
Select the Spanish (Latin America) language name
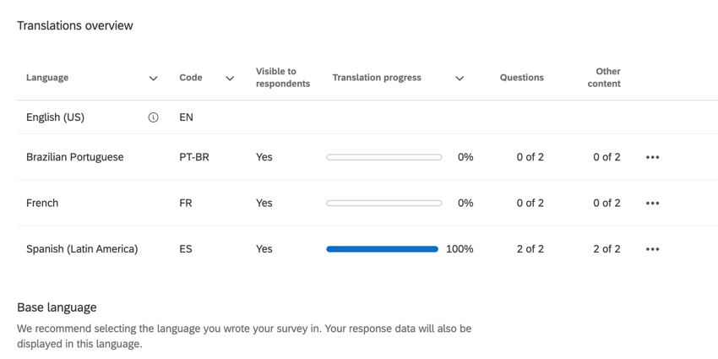(82, 249)
